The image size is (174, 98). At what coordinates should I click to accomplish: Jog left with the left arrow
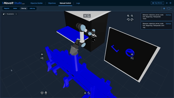tap(42, 54)
